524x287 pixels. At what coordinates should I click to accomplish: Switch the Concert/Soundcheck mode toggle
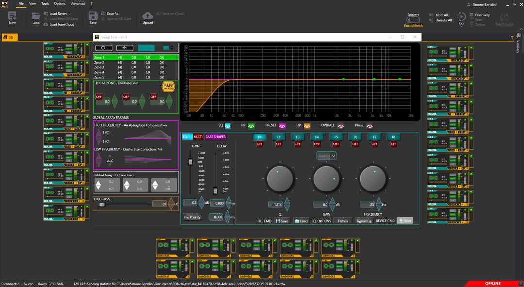(x=413, y=20)
